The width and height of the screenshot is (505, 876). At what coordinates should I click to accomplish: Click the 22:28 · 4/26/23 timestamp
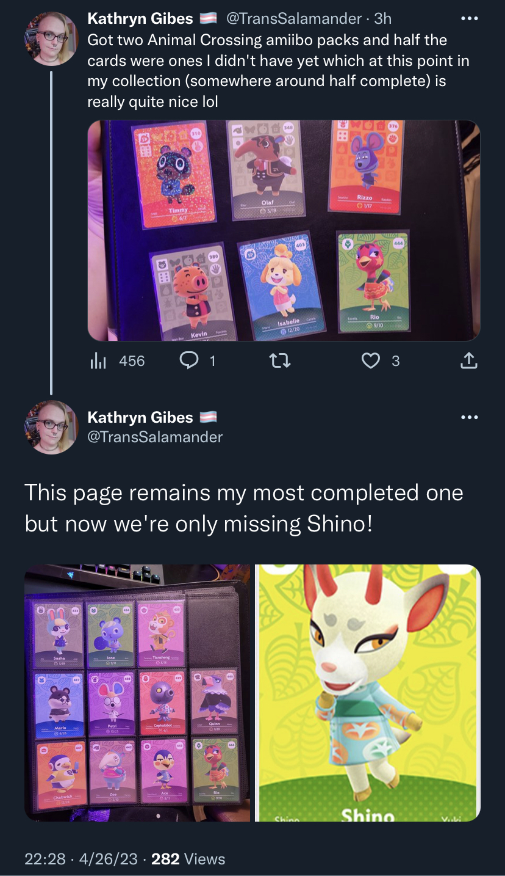click(x=81, y=859)
